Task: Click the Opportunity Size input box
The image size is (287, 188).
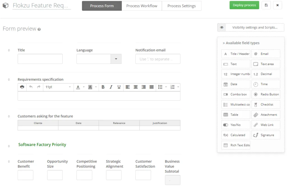Action: [55, 175]
